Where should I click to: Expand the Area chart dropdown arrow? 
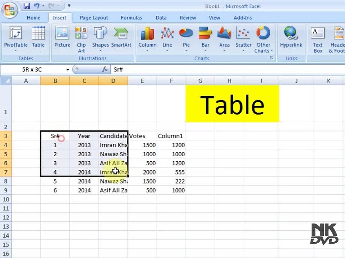224,51
